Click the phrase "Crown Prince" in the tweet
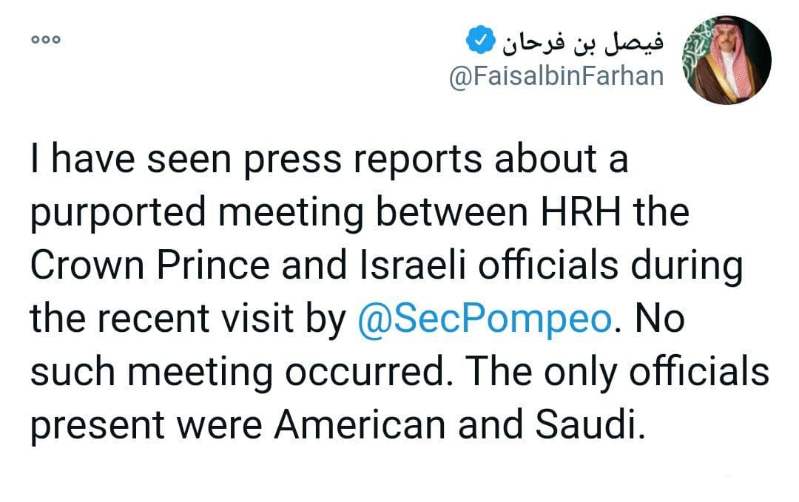799x502 pixels. 149,265
